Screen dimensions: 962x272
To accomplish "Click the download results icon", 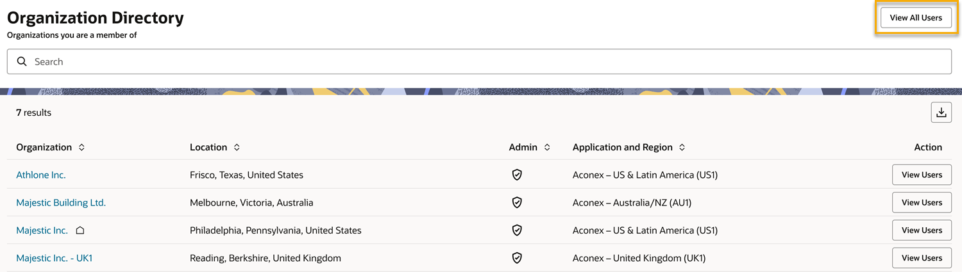I will point(941,113).
